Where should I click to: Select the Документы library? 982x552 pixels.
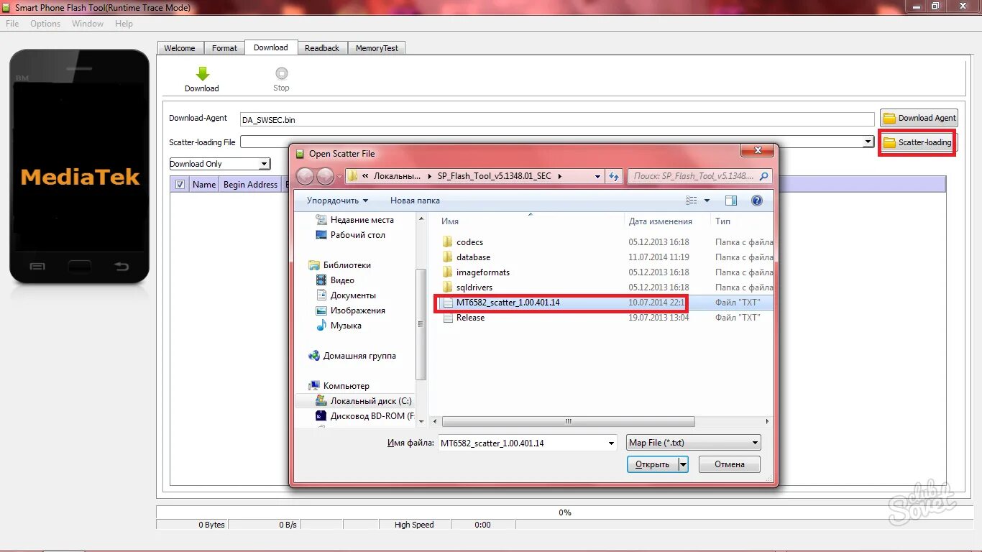(x=346, y=295)
